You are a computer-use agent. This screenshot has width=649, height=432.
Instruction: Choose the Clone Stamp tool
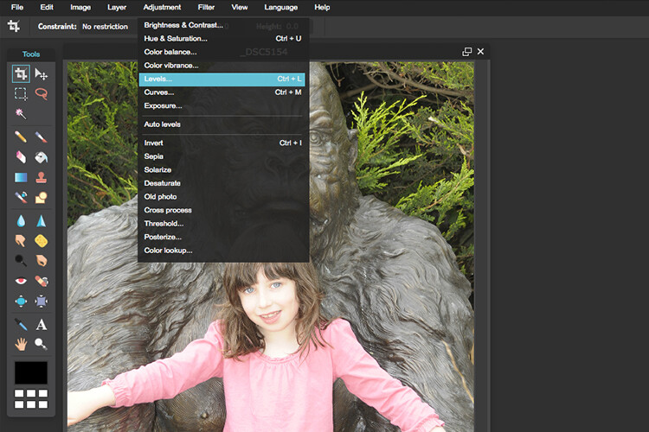(x=41, y=177)
